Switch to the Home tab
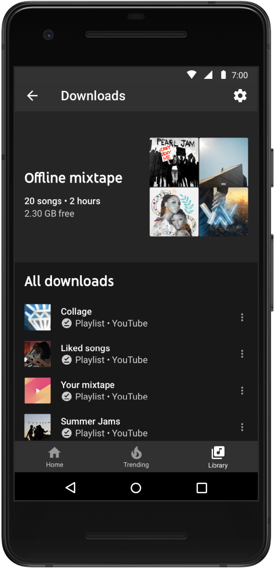This screenshot has height=568, width=274. pyautogui.click(x=54, y=457)
